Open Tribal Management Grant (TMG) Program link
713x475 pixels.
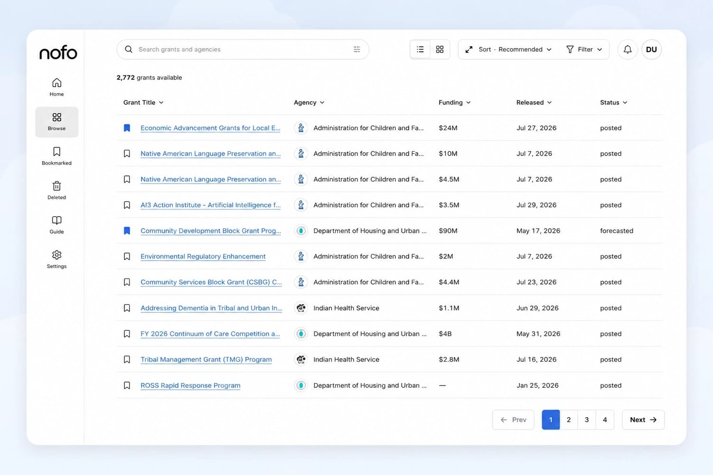click(x=206, y=359)
